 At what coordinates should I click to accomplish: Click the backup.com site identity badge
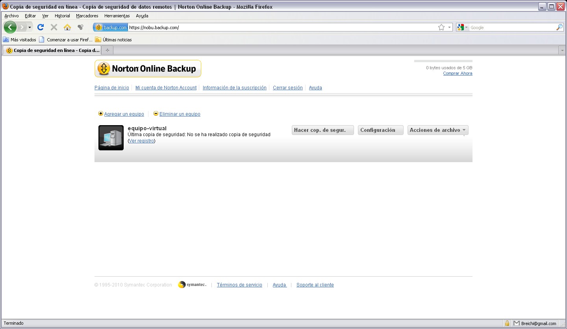click(x=111, y=28)
